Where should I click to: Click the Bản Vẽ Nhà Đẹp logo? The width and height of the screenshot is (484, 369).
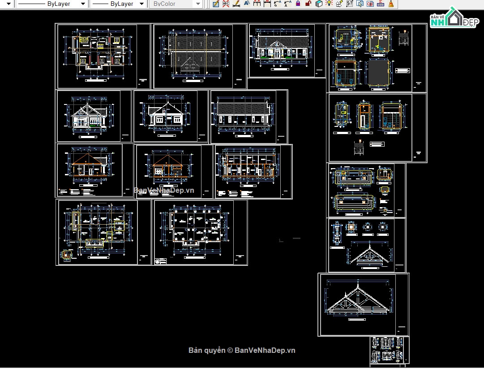pyautogui.click(x=453, y=19)
